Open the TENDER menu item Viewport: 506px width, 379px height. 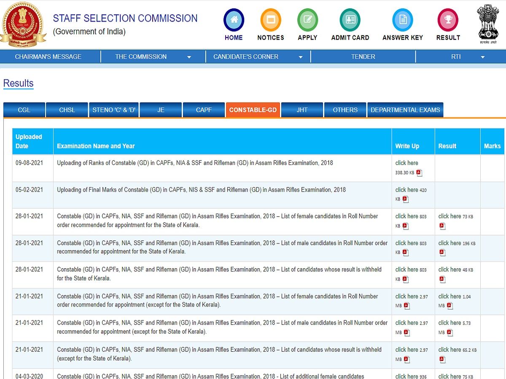pos(363,56)
